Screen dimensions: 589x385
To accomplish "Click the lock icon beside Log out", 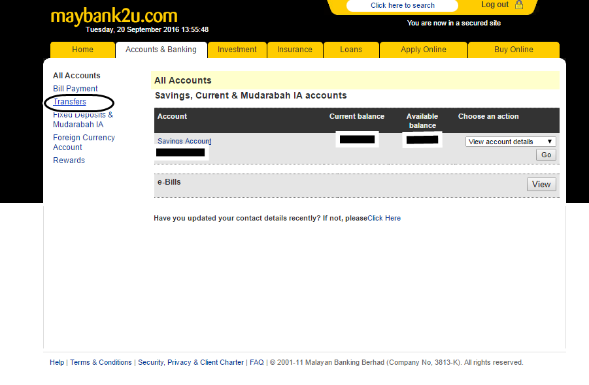I will click(x=519, y=5).
